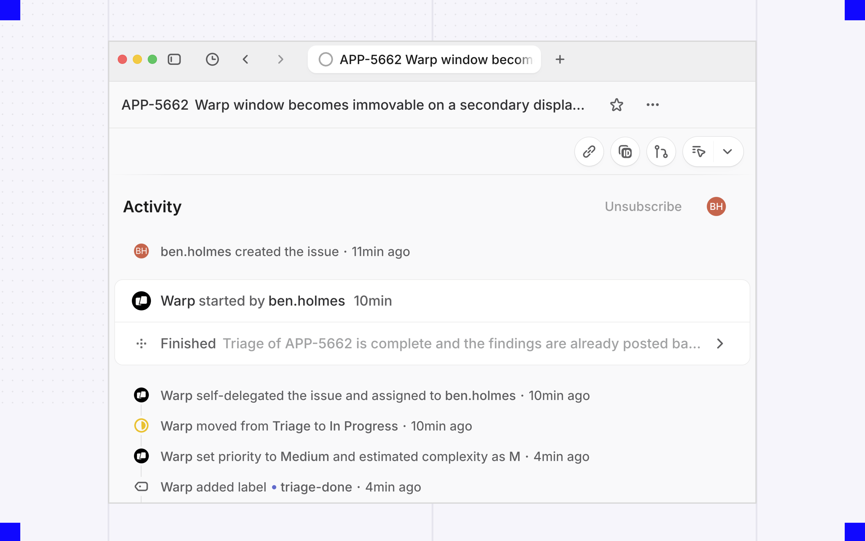
Task: Copy issue link with chain icon
Action: (589, 152)
